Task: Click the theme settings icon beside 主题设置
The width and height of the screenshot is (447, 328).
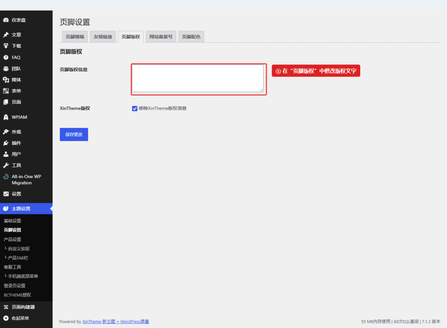Action: 6,209
